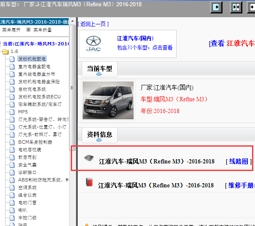
Task: Open the MP5 tree item
Action: pos(23,112)
